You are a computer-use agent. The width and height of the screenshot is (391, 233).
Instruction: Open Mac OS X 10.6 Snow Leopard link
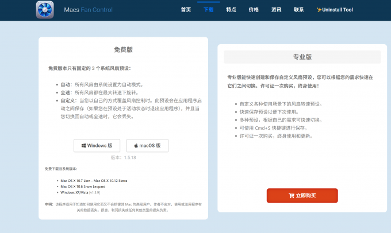pos(83,187)
